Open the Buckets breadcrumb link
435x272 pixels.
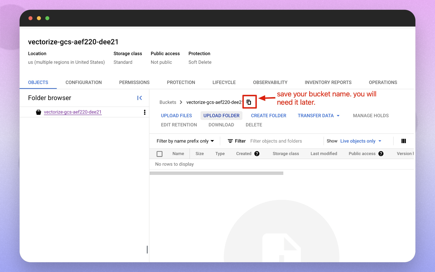pyautogui.click(x=168, y=102)
